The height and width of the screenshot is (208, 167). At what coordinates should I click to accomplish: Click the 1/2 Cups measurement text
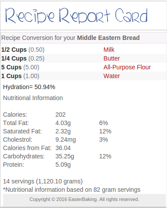[14, 50]
